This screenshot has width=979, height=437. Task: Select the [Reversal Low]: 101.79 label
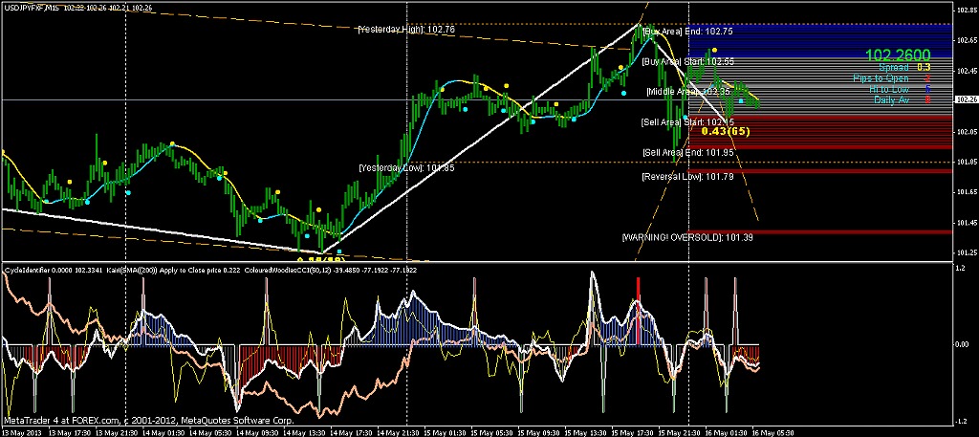[687, 177]
